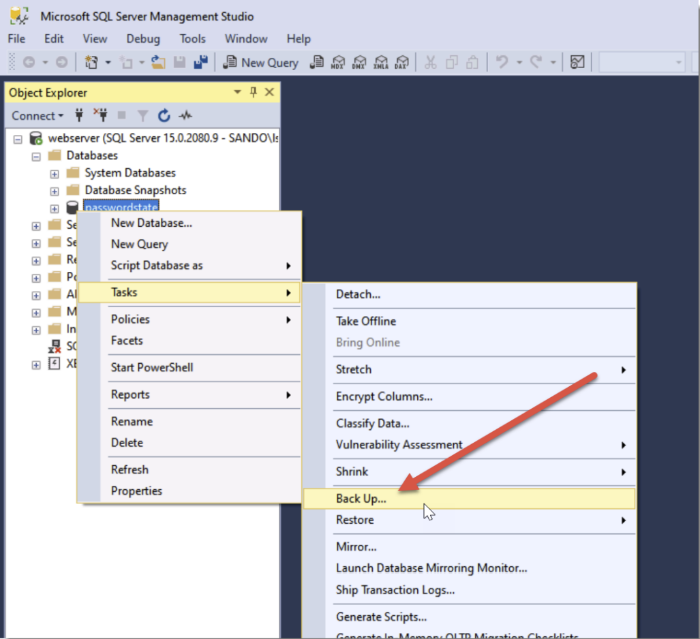Collapse the Databases folder node
The height and width of the screenshot is (639, 700).
pos(36,157)
